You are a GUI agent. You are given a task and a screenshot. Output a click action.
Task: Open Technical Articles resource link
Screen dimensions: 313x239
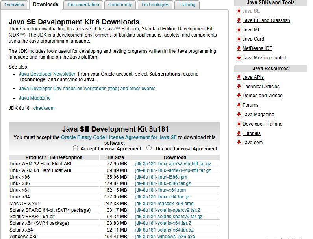261,87
